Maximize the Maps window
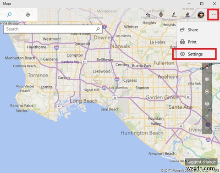Image resolution: width=220 pixels, height=173 pixels. click(202, 4)
